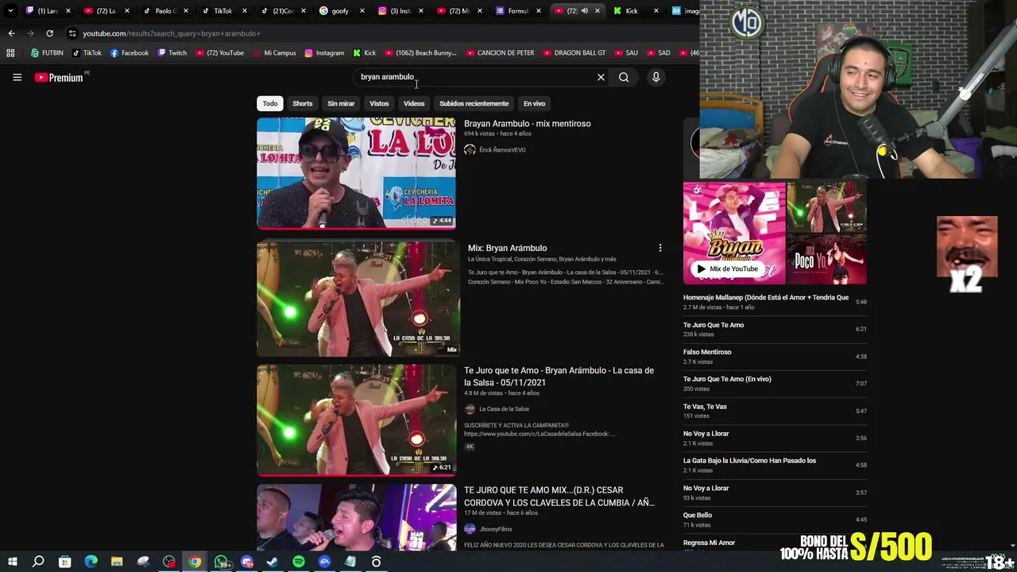This screenshot has width=1017, height=572.
Task: Open the thumbnail with 6:21 duration
Action: (356, 420)
